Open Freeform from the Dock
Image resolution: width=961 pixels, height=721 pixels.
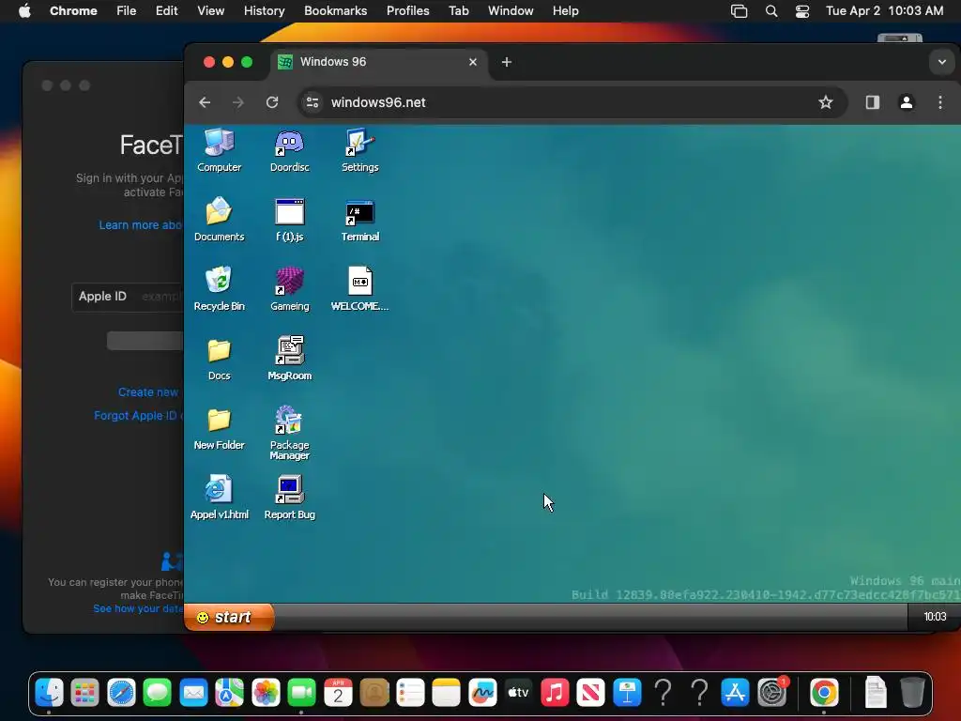pyautogui.click(x=482, y=693)
